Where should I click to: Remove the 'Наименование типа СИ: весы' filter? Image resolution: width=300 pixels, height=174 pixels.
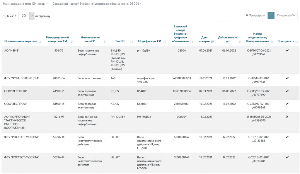47,4
